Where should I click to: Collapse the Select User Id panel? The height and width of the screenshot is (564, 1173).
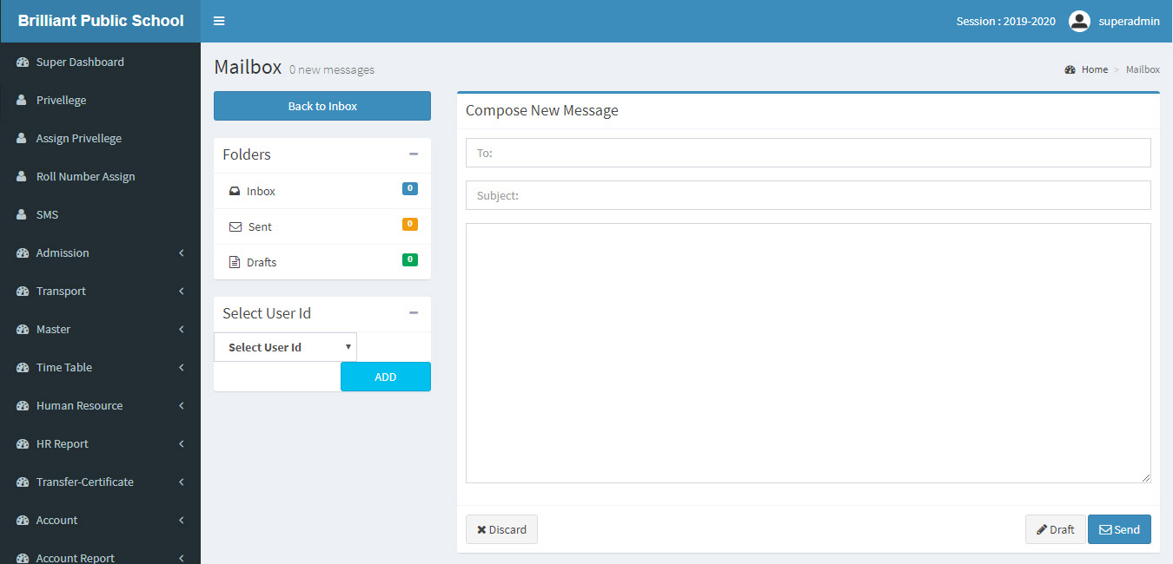point(414,313)
